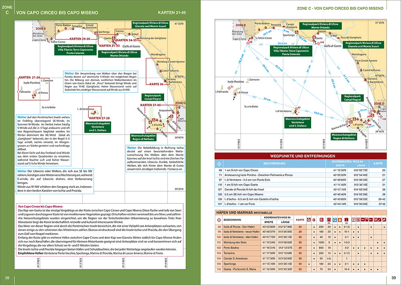Click the 25.2 sm distance label on the map
The width and height of the screenshot is (401, 285).
pyautogui.click(x=282, y=43)
